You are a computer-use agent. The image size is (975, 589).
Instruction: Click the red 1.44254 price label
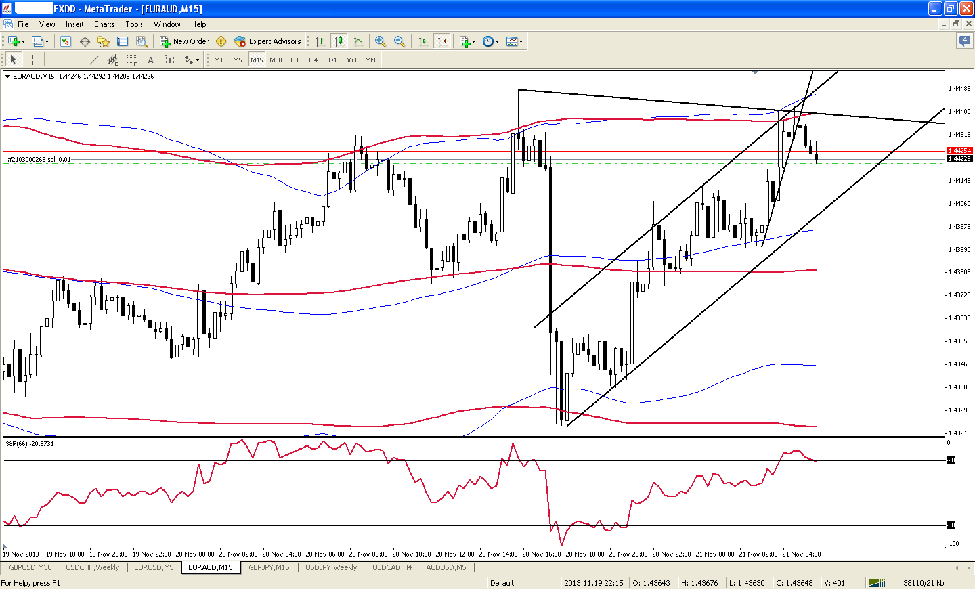click(959, 150)
